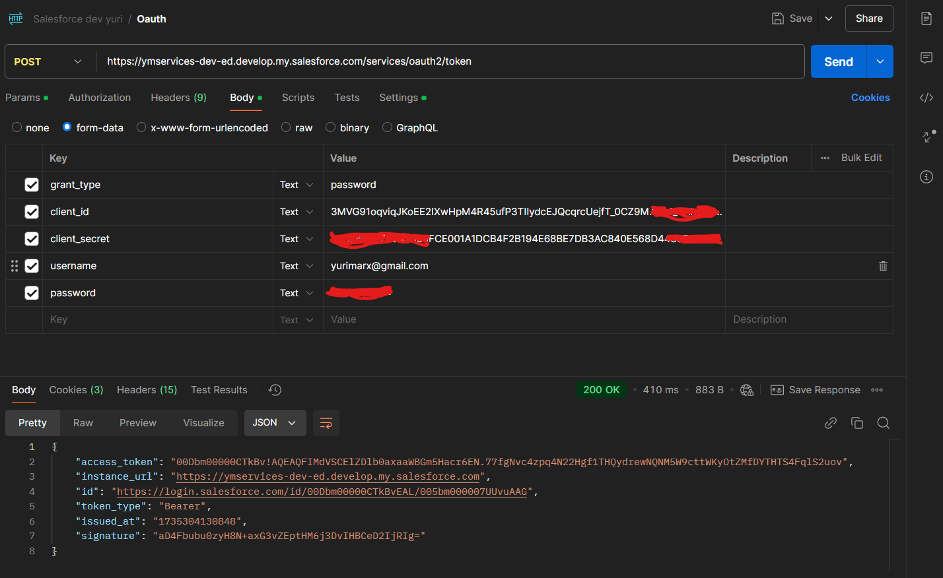Screen dimensions: 943x578
Task: Click the network globe icon in response bar
Action: [747, 390]
